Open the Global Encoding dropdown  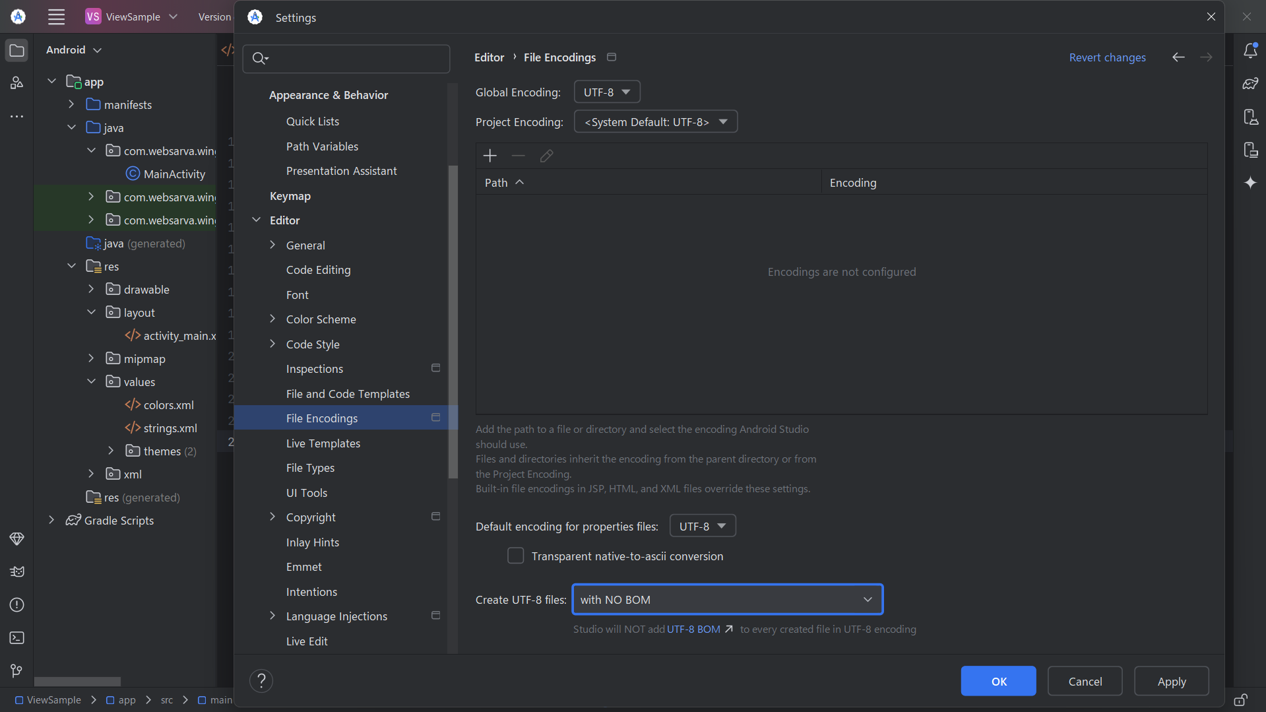pyautogui.click(x=606, y=91)
